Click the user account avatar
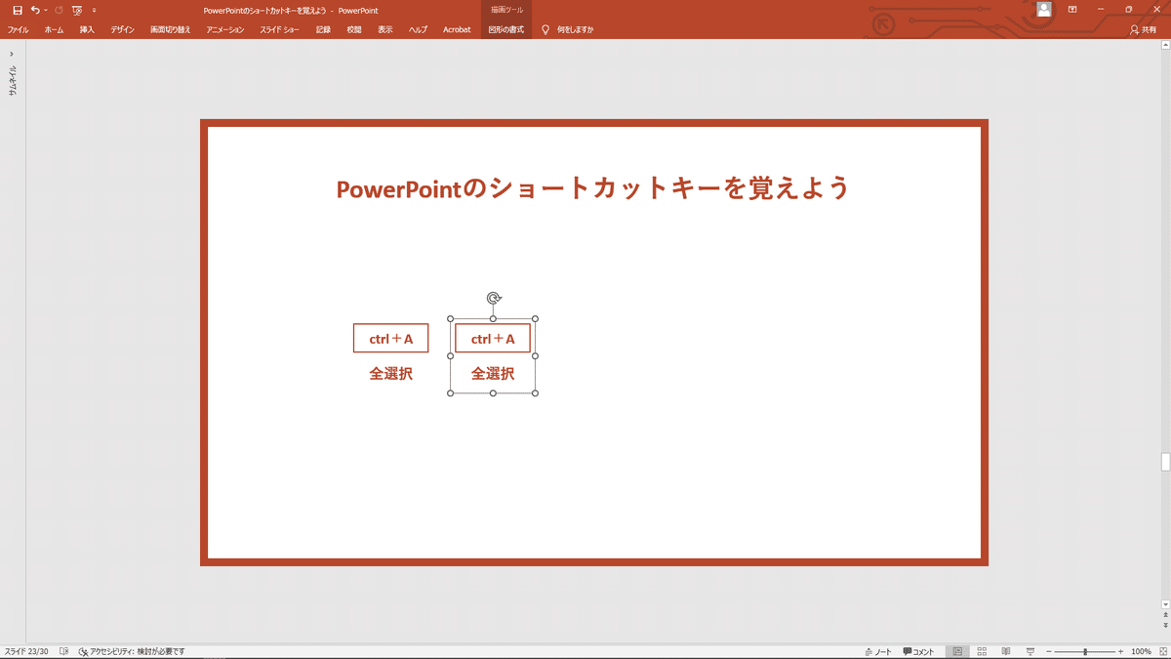 (x=1044, y=10)
